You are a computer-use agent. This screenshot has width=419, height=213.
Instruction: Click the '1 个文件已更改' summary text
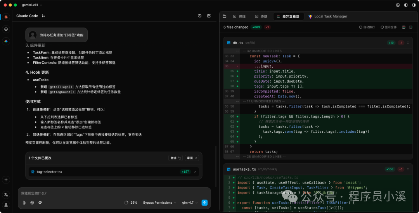(40, 158)
